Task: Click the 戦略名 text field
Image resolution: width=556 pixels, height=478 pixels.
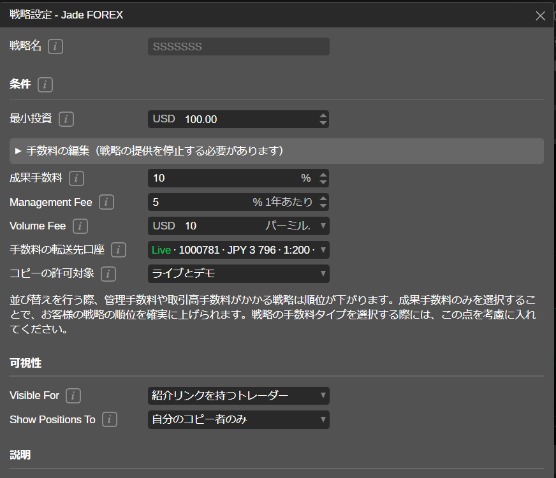Action: click(238, 47)
